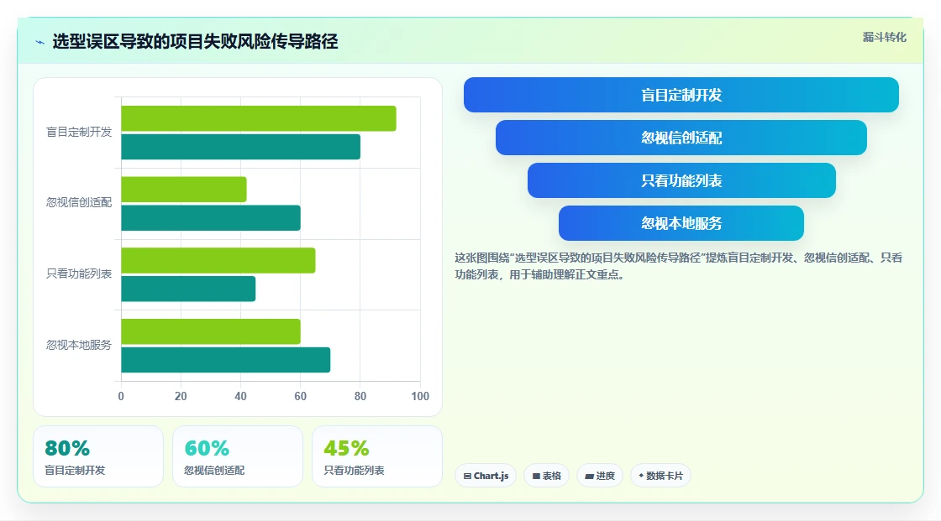941x521 pixels.
Task: Select the 忽视信创适配 funnel stage
Action: [x=681, y=138]
